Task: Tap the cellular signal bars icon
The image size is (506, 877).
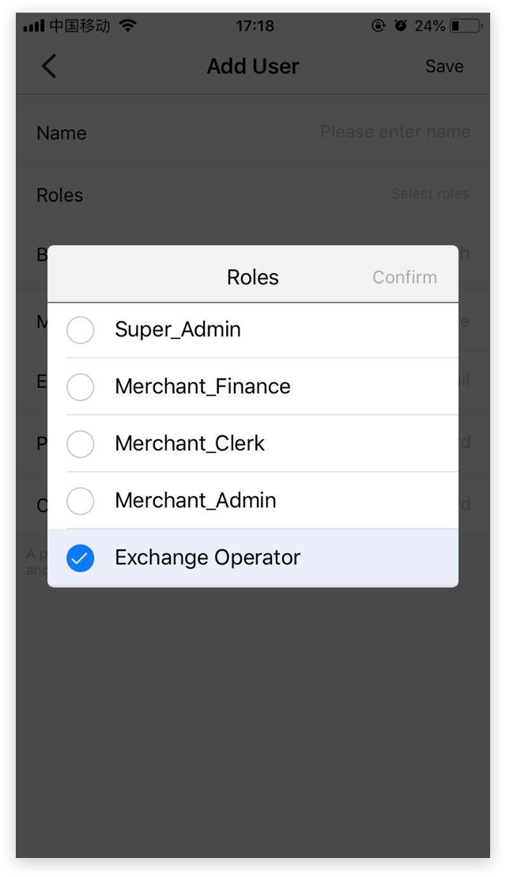Action: pyautogui.click(x=34, y=26)
